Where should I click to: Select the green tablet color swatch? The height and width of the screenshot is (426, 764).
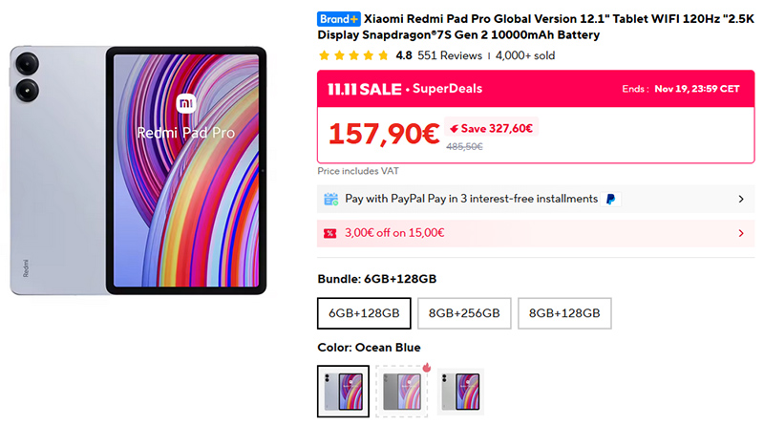460,392
